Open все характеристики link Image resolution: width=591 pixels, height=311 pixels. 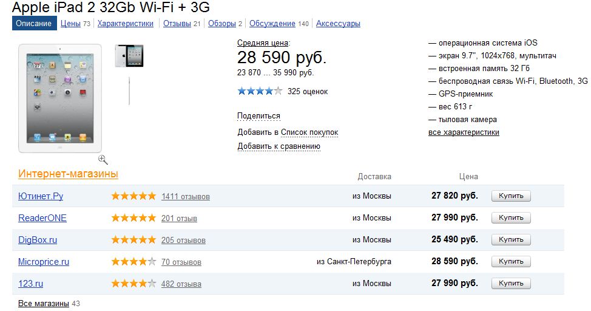click(464, 132)
